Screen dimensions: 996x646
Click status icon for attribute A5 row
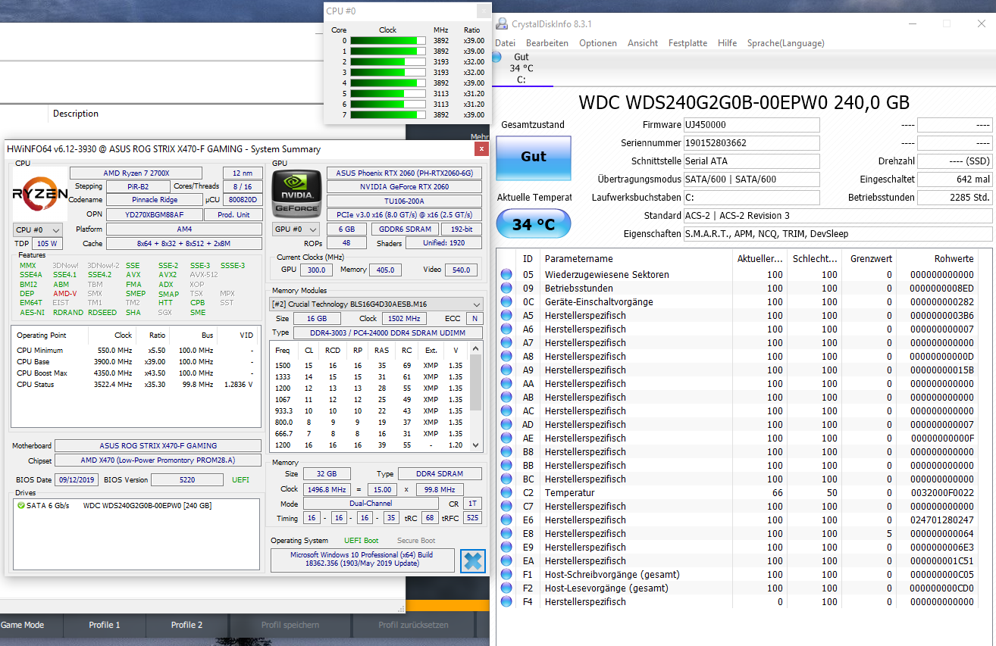(506, 315)
